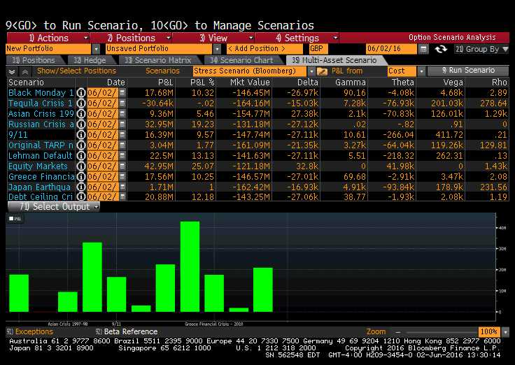Click the info icon for Black Monday scenario
The width and height of the screenshot is (515, 365).
click(80, 93)
